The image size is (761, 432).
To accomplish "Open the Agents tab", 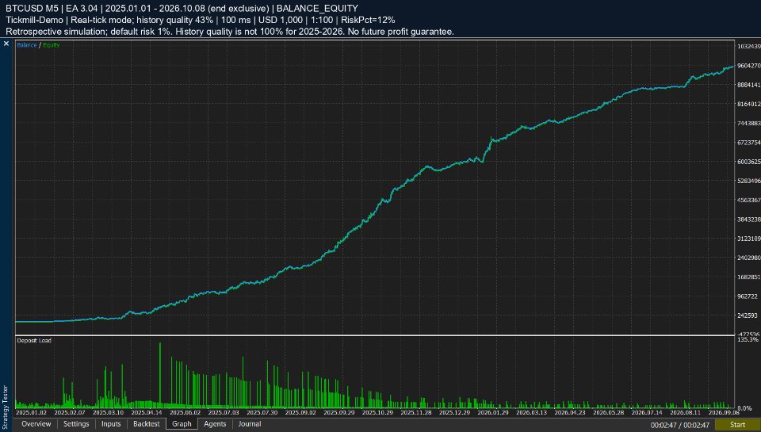I will point(215,424).
